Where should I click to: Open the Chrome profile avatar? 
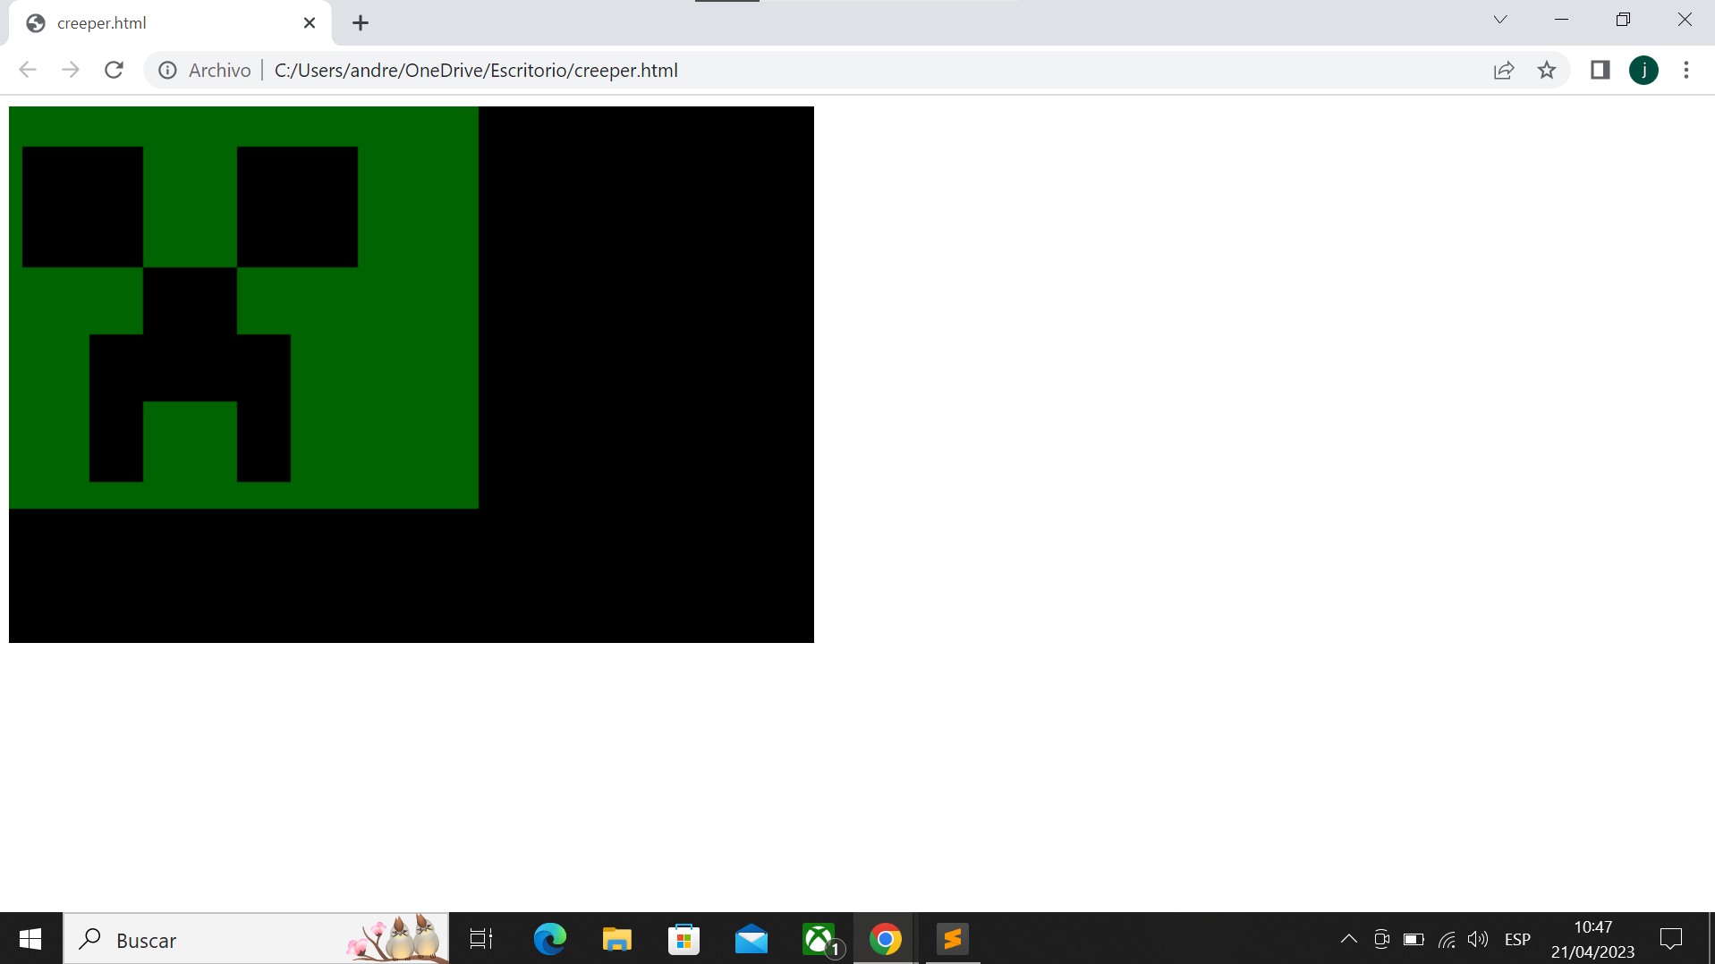[1643, 70]
